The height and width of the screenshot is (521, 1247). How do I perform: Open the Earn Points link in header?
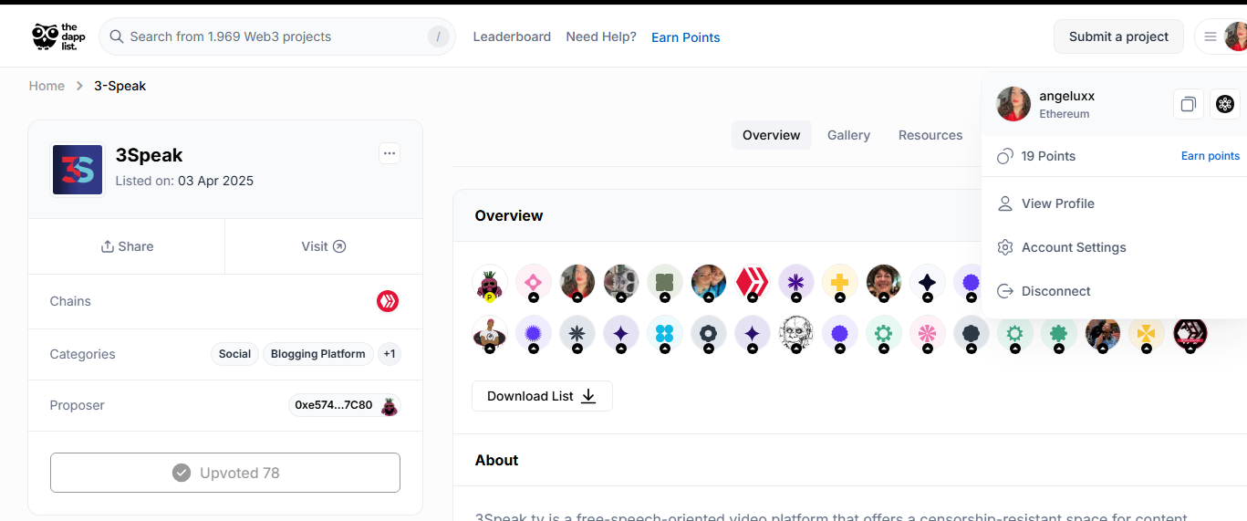(686, 37)
